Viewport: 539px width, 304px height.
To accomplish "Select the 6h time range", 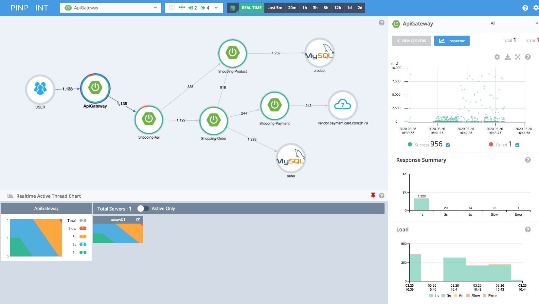I will (326, 8).
